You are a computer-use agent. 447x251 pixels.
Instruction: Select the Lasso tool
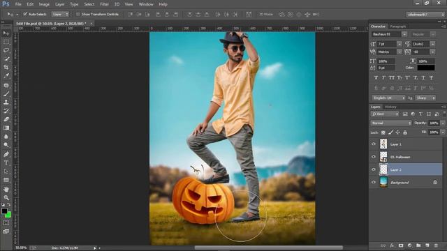6,50
